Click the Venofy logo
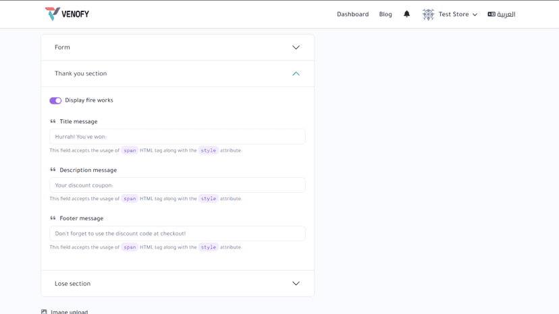 pyautogui.click(x=67, y=14)
